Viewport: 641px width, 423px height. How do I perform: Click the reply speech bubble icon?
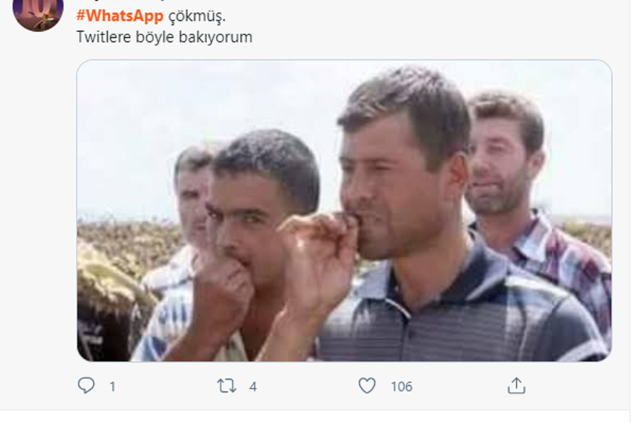tap(86, 386)
